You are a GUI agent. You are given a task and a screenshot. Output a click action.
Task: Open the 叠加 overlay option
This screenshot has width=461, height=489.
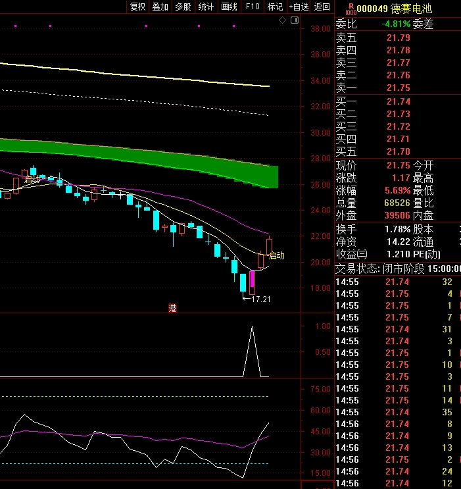point(160,7)
